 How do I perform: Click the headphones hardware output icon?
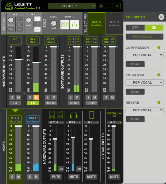click(x=74, y=115)
